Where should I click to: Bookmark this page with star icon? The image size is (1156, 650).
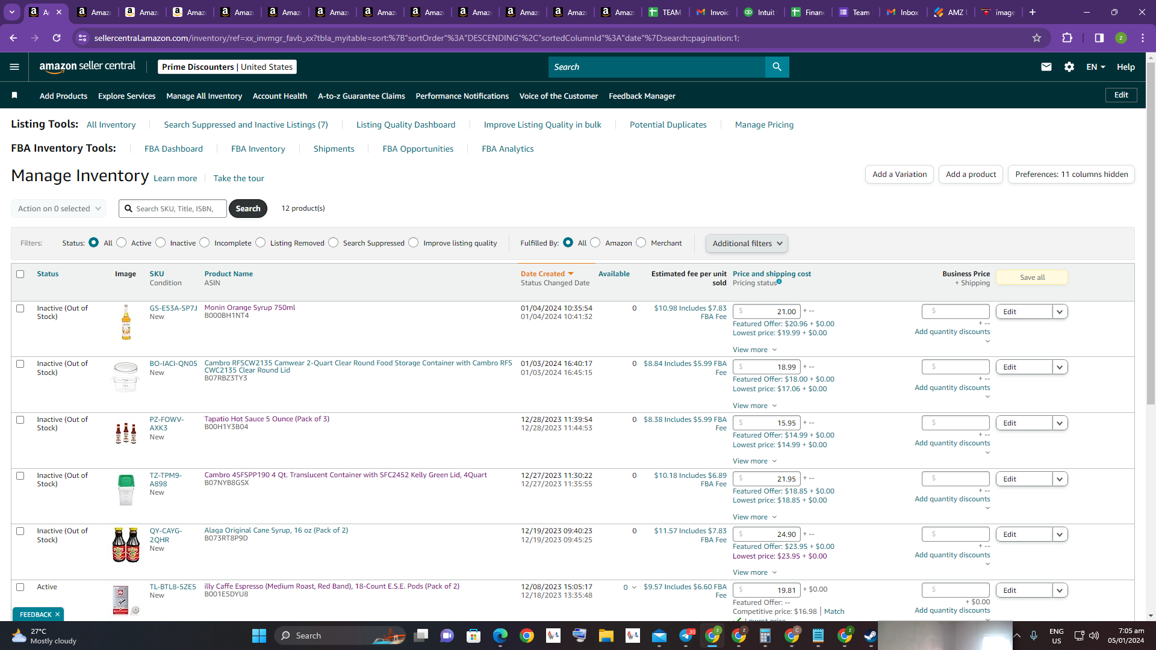[1037, 38]
